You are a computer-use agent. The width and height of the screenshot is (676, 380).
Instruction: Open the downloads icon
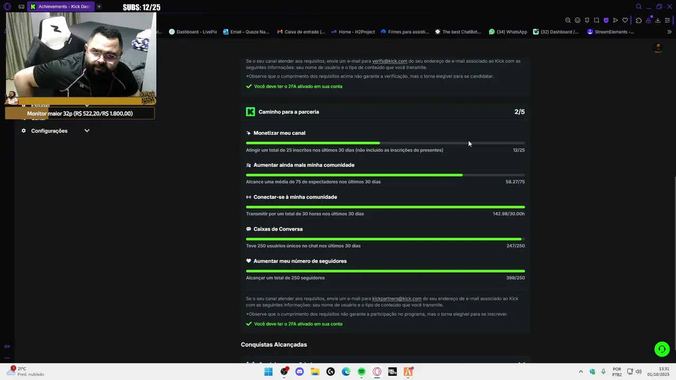658,21
